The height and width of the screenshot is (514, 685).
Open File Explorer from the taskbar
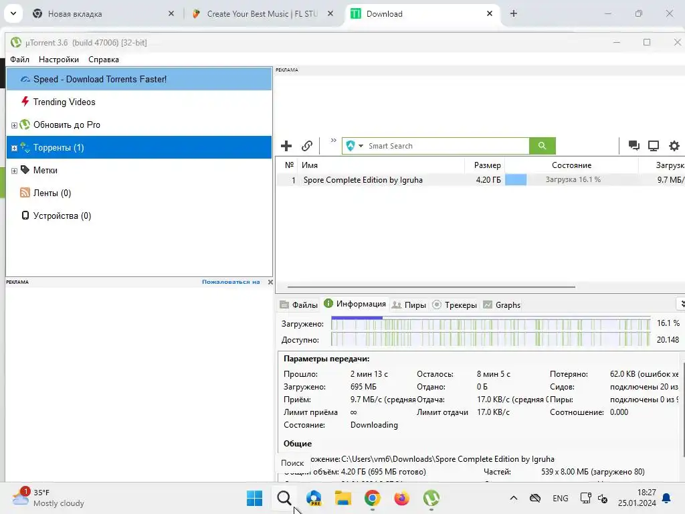[x=343, y=498]
